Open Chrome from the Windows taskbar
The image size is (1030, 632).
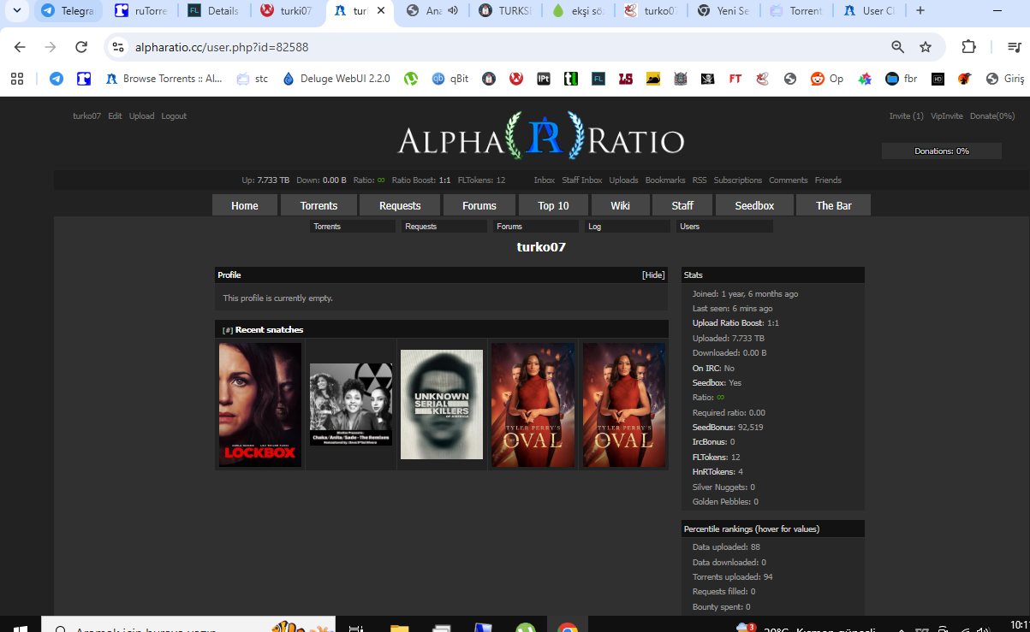[x=567, y=628]
